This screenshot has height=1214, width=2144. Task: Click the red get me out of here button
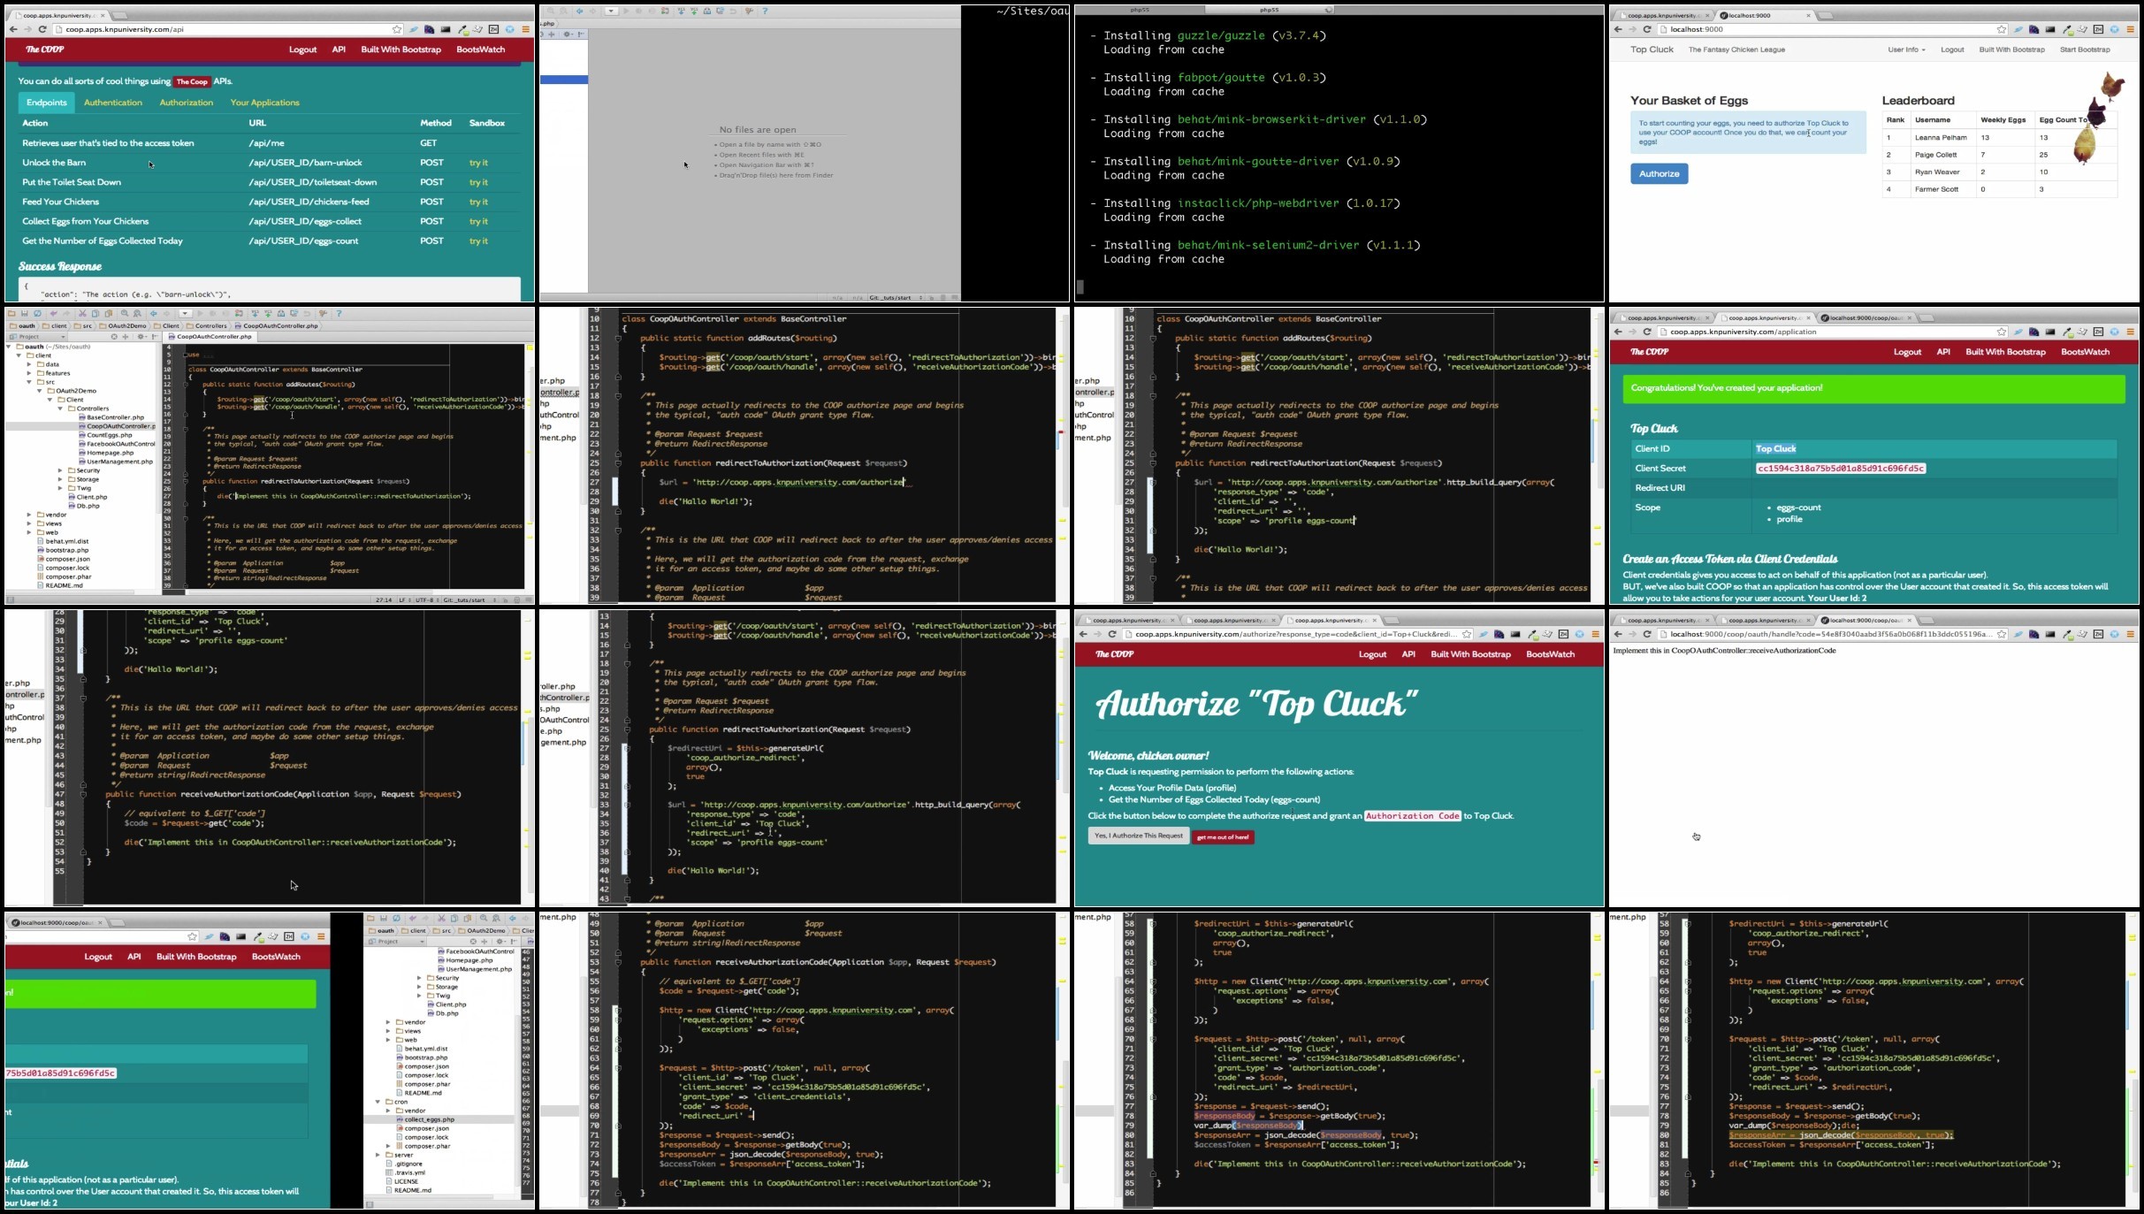[1223, 836]
